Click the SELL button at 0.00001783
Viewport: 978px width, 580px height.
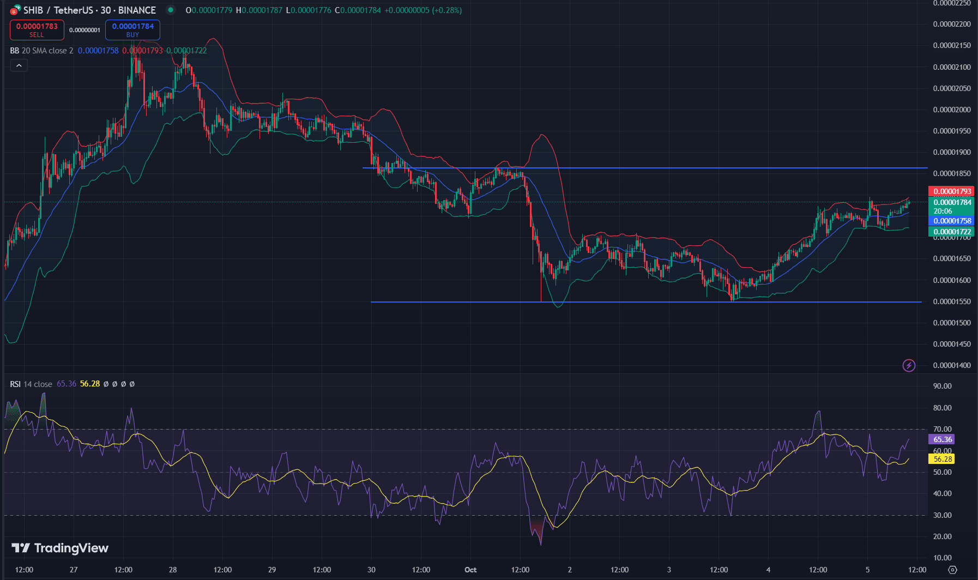coord(37,29)
